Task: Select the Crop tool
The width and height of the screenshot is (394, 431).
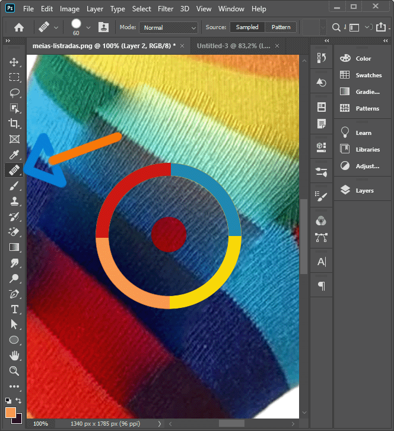Action: pos(14,124)
